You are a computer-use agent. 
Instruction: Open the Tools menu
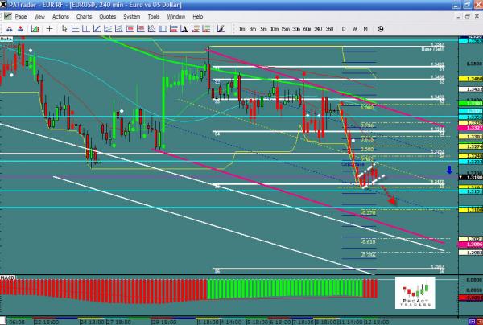[x=154, y=16]
